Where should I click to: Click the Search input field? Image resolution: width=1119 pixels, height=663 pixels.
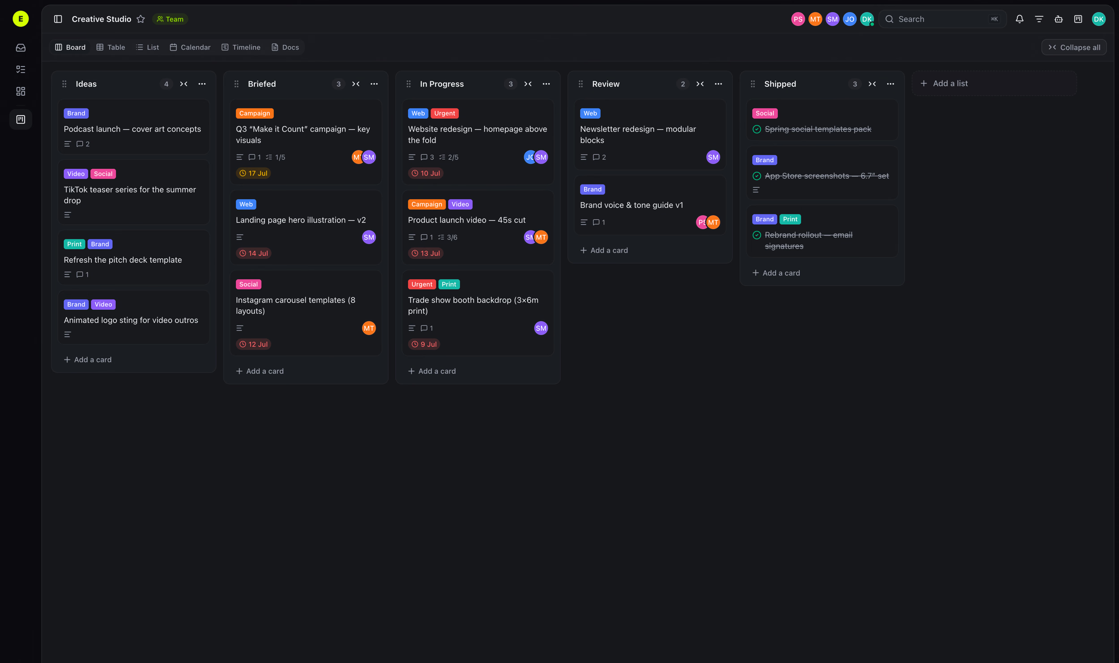[x=942, y=19]
